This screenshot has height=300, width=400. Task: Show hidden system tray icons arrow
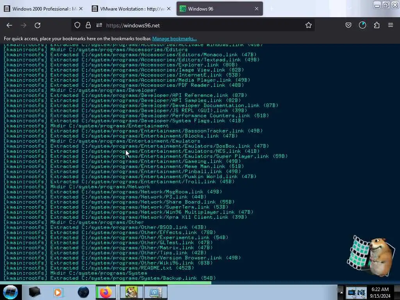(x=341, y=292)
